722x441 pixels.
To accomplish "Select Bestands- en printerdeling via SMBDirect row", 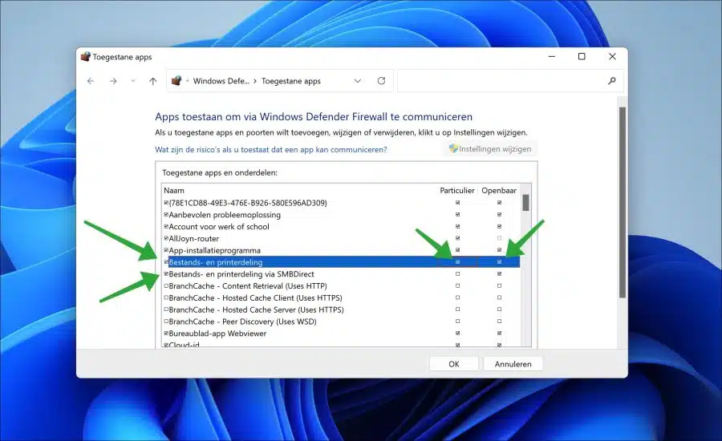I will (341, 274).
